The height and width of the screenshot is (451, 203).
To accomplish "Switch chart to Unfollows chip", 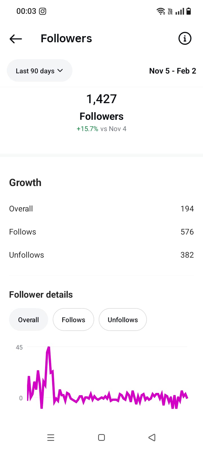I will 123,320.
